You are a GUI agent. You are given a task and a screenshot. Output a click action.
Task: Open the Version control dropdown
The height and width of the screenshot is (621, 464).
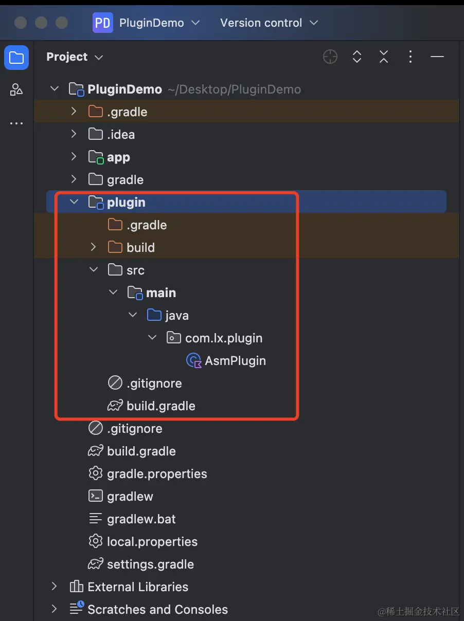pyautogui.click(x=268, y=23)
